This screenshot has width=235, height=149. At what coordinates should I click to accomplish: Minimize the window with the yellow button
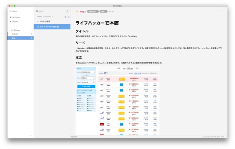click(x=12, y=6)
